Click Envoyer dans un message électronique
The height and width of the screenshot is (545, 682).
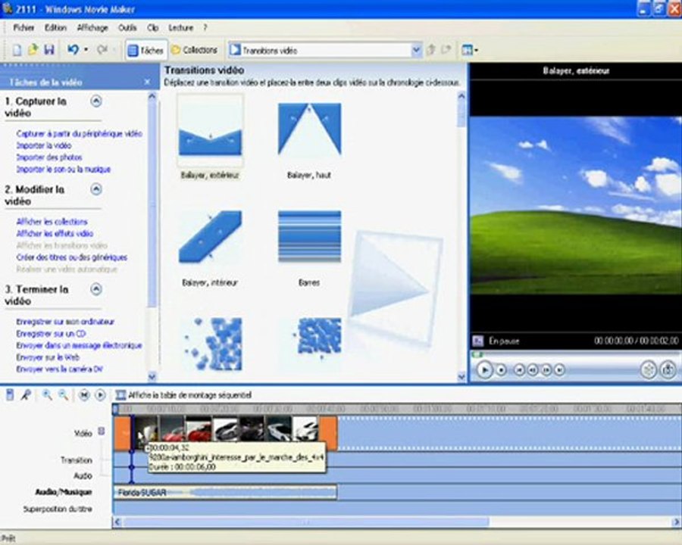coord(79,345)
